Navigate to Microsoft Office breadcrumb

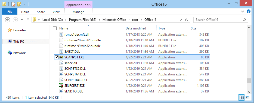point(114,20)
